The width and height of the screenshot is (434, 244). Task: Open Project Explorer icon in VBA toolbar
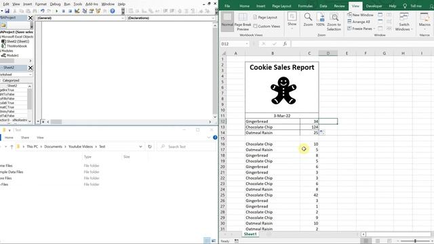point(84,11)
